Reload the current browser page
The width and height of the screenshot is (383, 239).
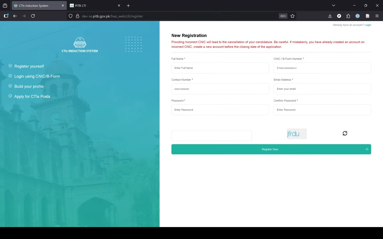(33, 16)
